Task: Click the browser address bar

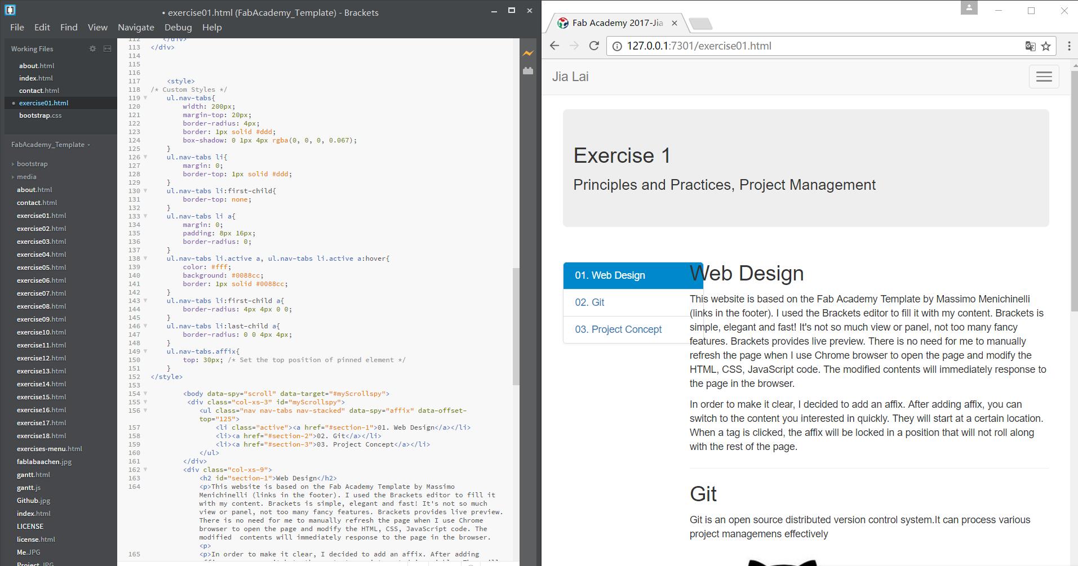Action: [x=811, y=46]
